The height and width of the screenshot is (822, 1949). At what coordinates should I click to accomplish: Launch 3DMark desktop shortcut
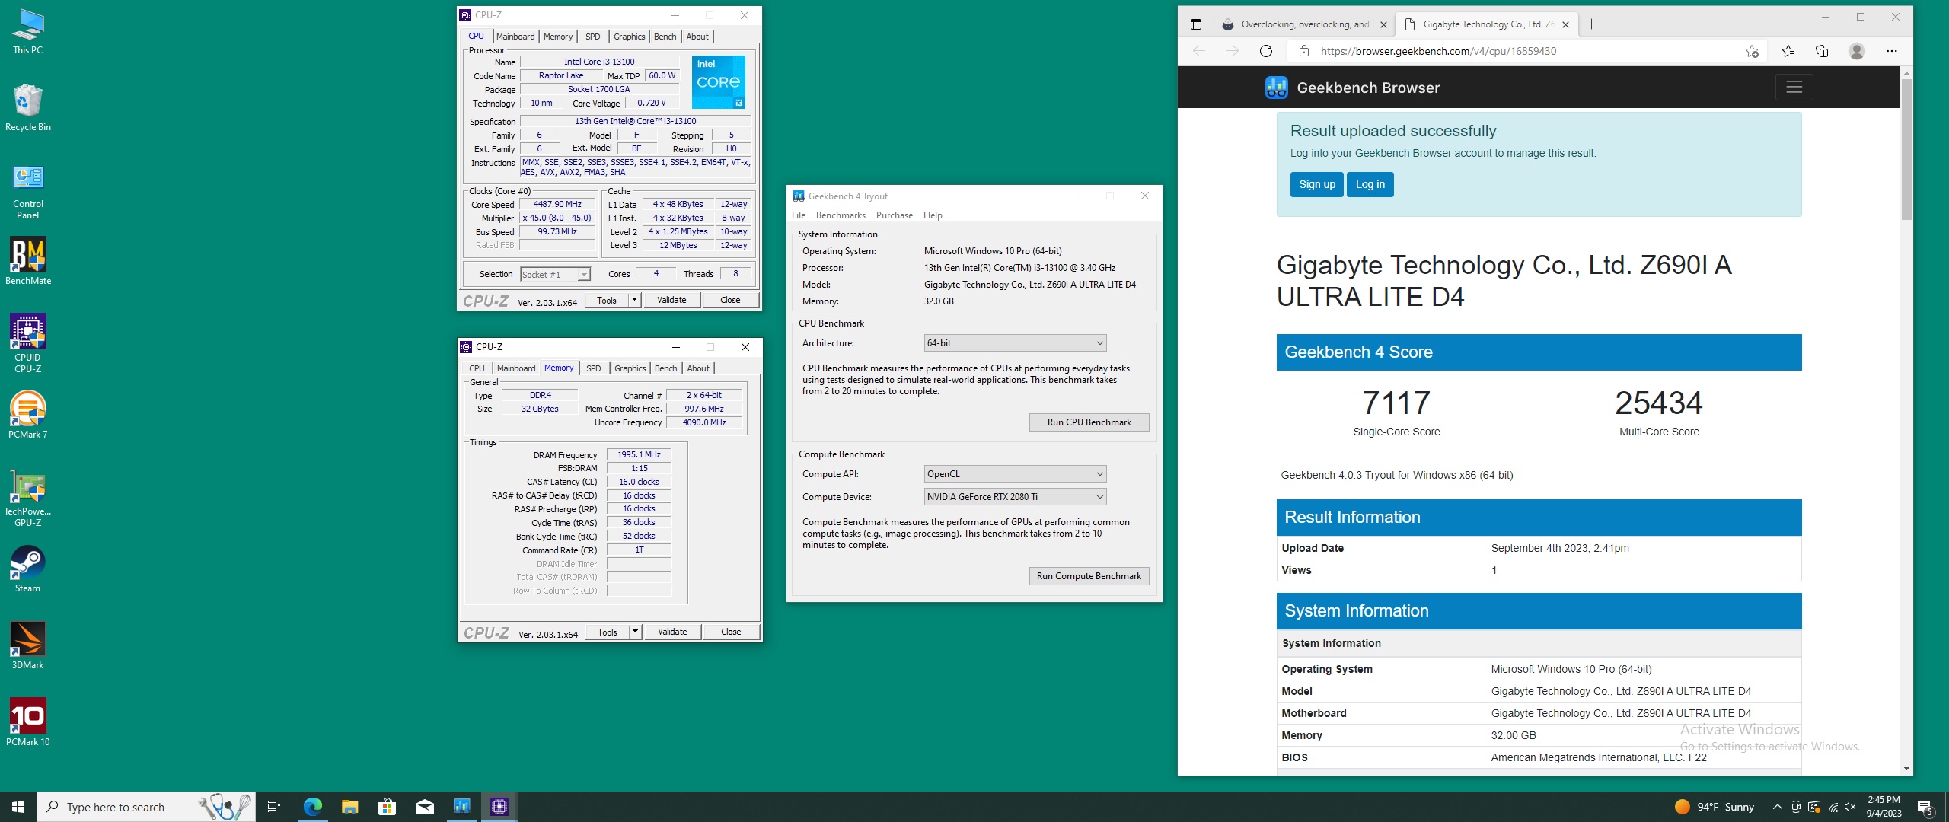(x=28, y=645)
